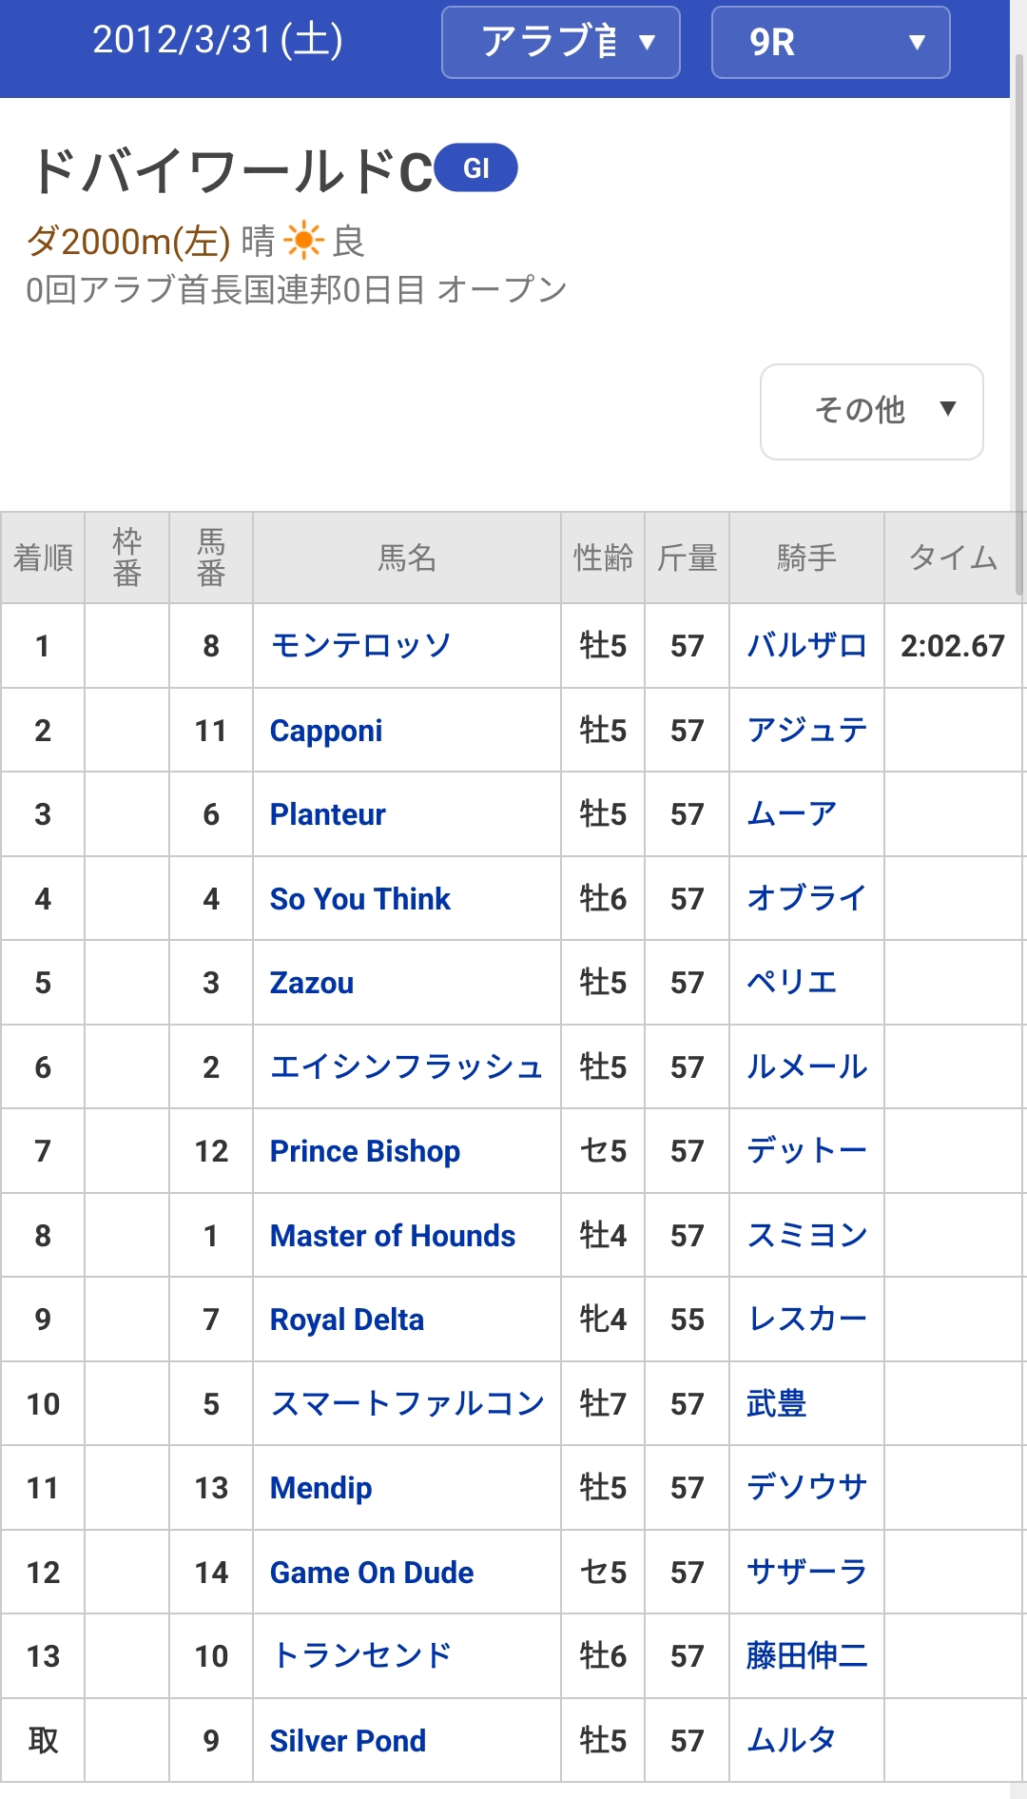Click the GI grade badge
Screen dimensions: 1027x1799
click(475, 168)
